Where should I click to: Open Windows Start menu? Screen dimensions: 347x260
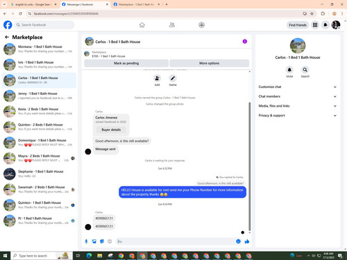click(5, 256)
